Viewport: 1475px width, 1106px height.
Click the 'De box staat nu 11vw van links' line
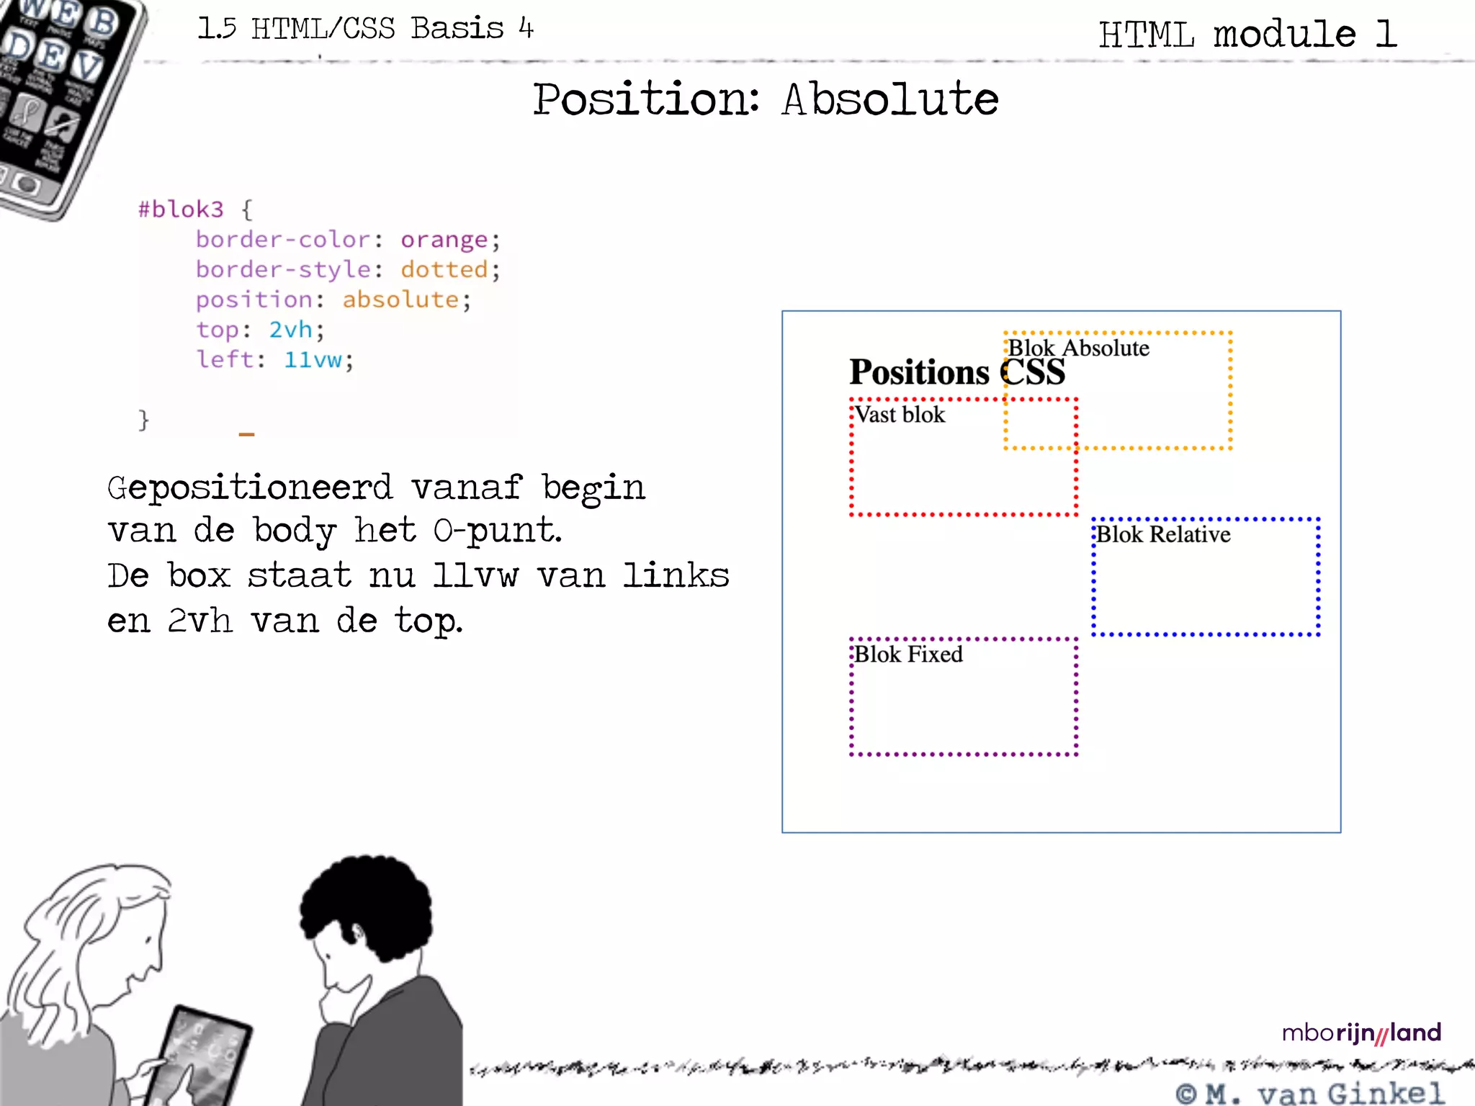[x=418, y=576]
